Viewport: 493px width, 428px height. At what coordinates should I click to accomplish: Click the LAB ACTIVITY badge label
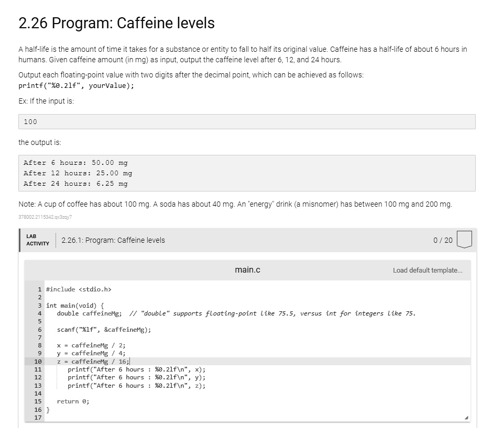pyautogui.click(x=37, y=240)
